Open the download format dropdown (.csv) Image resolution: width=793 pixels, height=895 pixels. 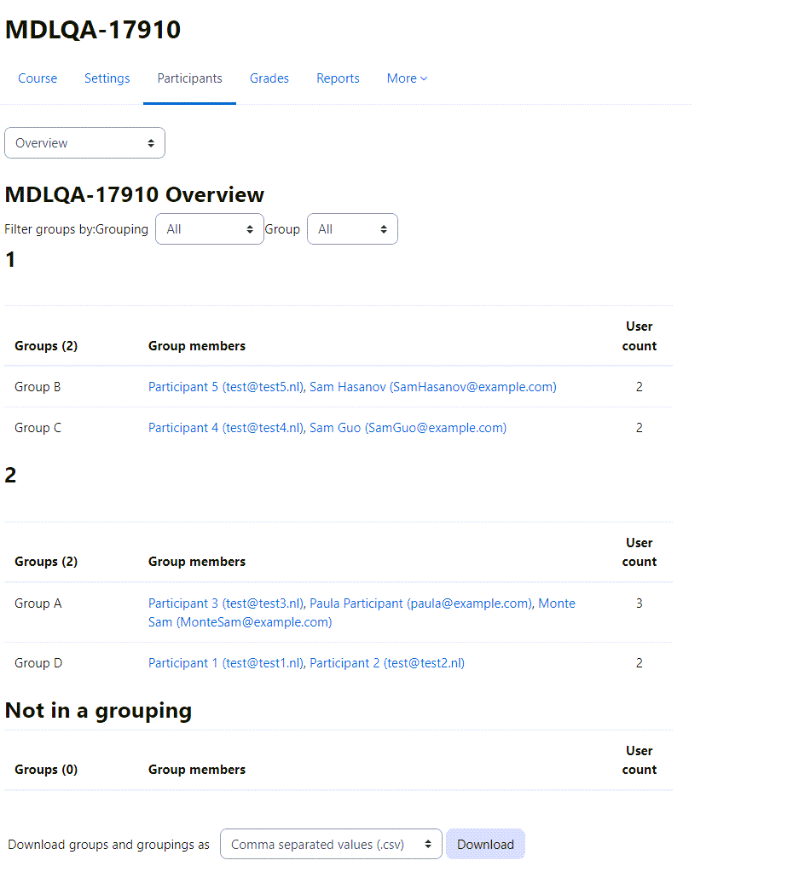click(331, 844)
